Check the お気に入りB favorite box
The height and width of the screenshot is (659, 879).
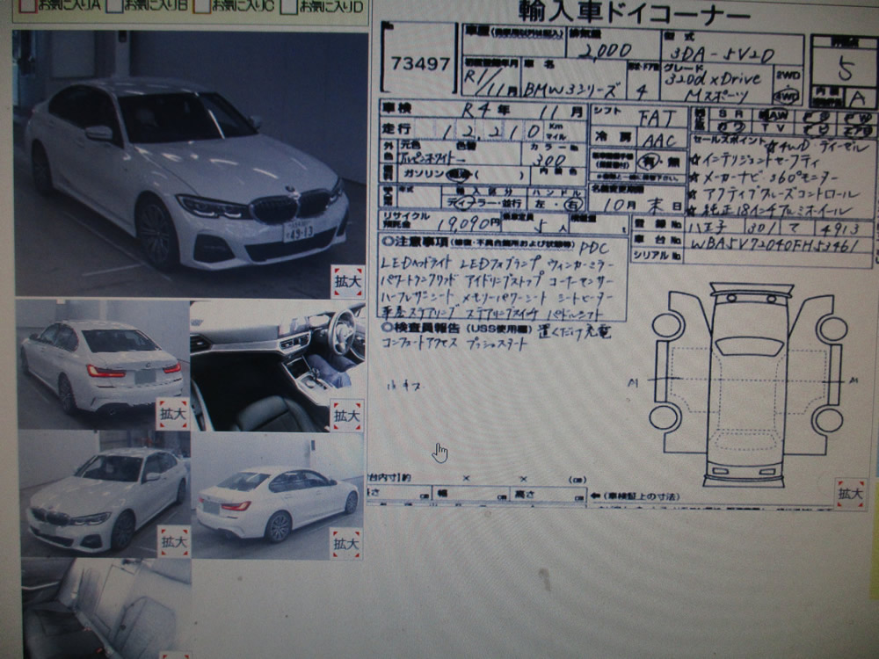(x=114, y=5)
